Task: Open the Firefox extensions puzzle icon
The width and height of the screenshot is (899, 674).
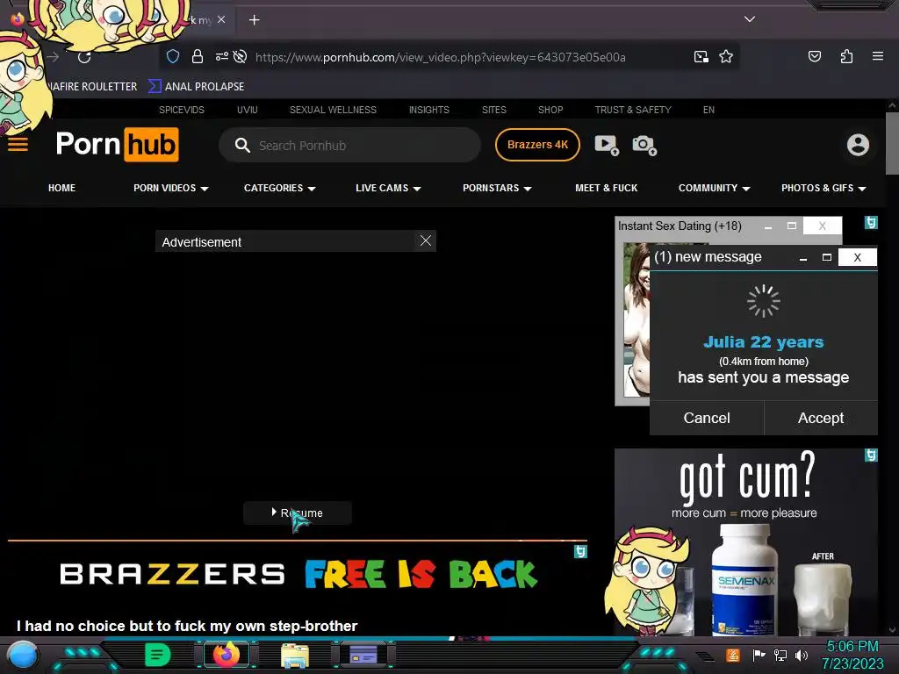Action: (x=846, y=56)
